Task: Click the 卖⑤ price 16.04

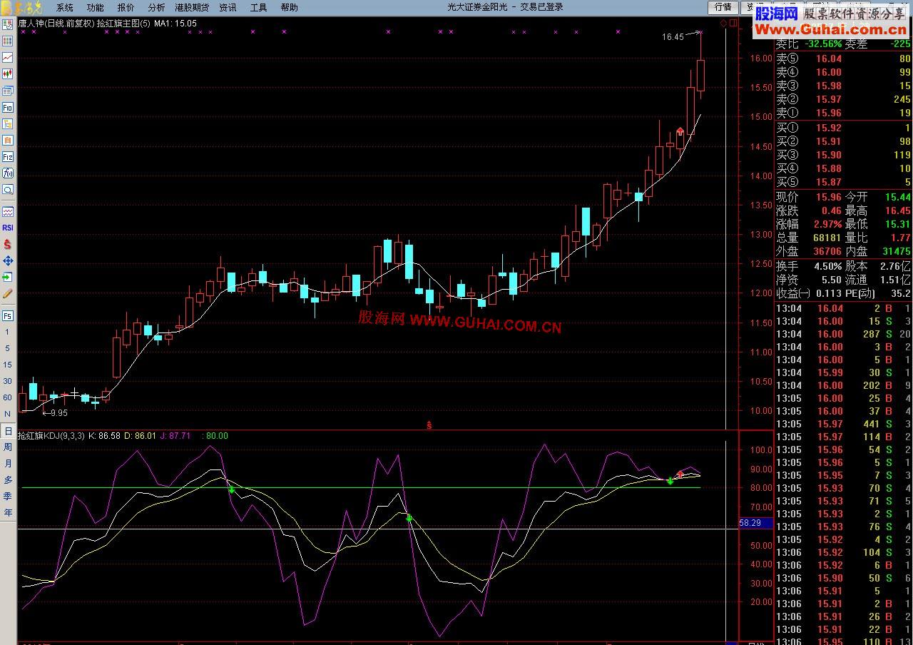Action: point(829,59)
